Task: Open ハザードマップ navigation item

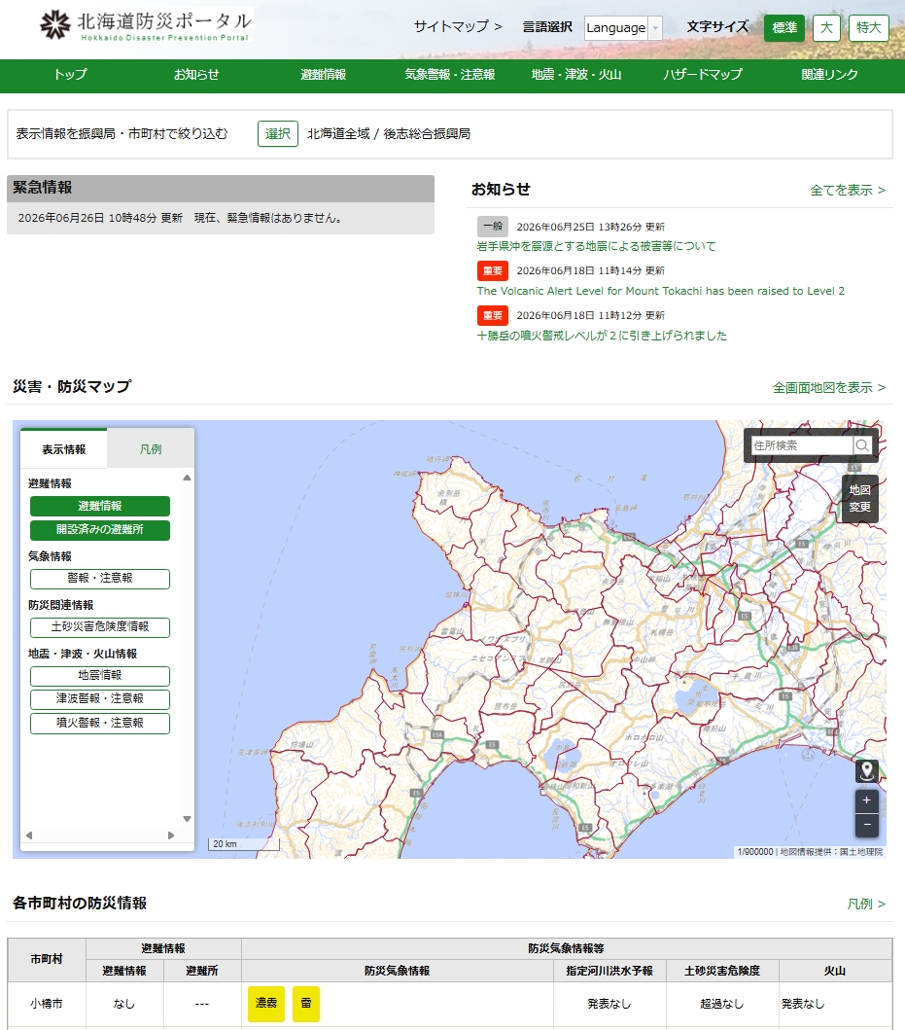Action: point(703,75)
